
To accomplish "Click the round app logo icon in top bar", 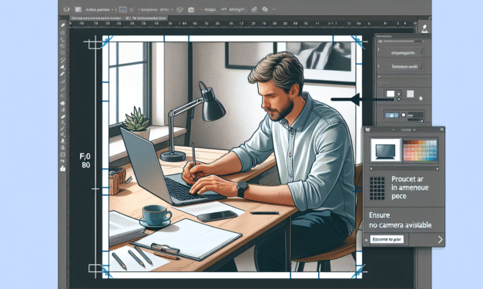I will click(x=66, y=9).
